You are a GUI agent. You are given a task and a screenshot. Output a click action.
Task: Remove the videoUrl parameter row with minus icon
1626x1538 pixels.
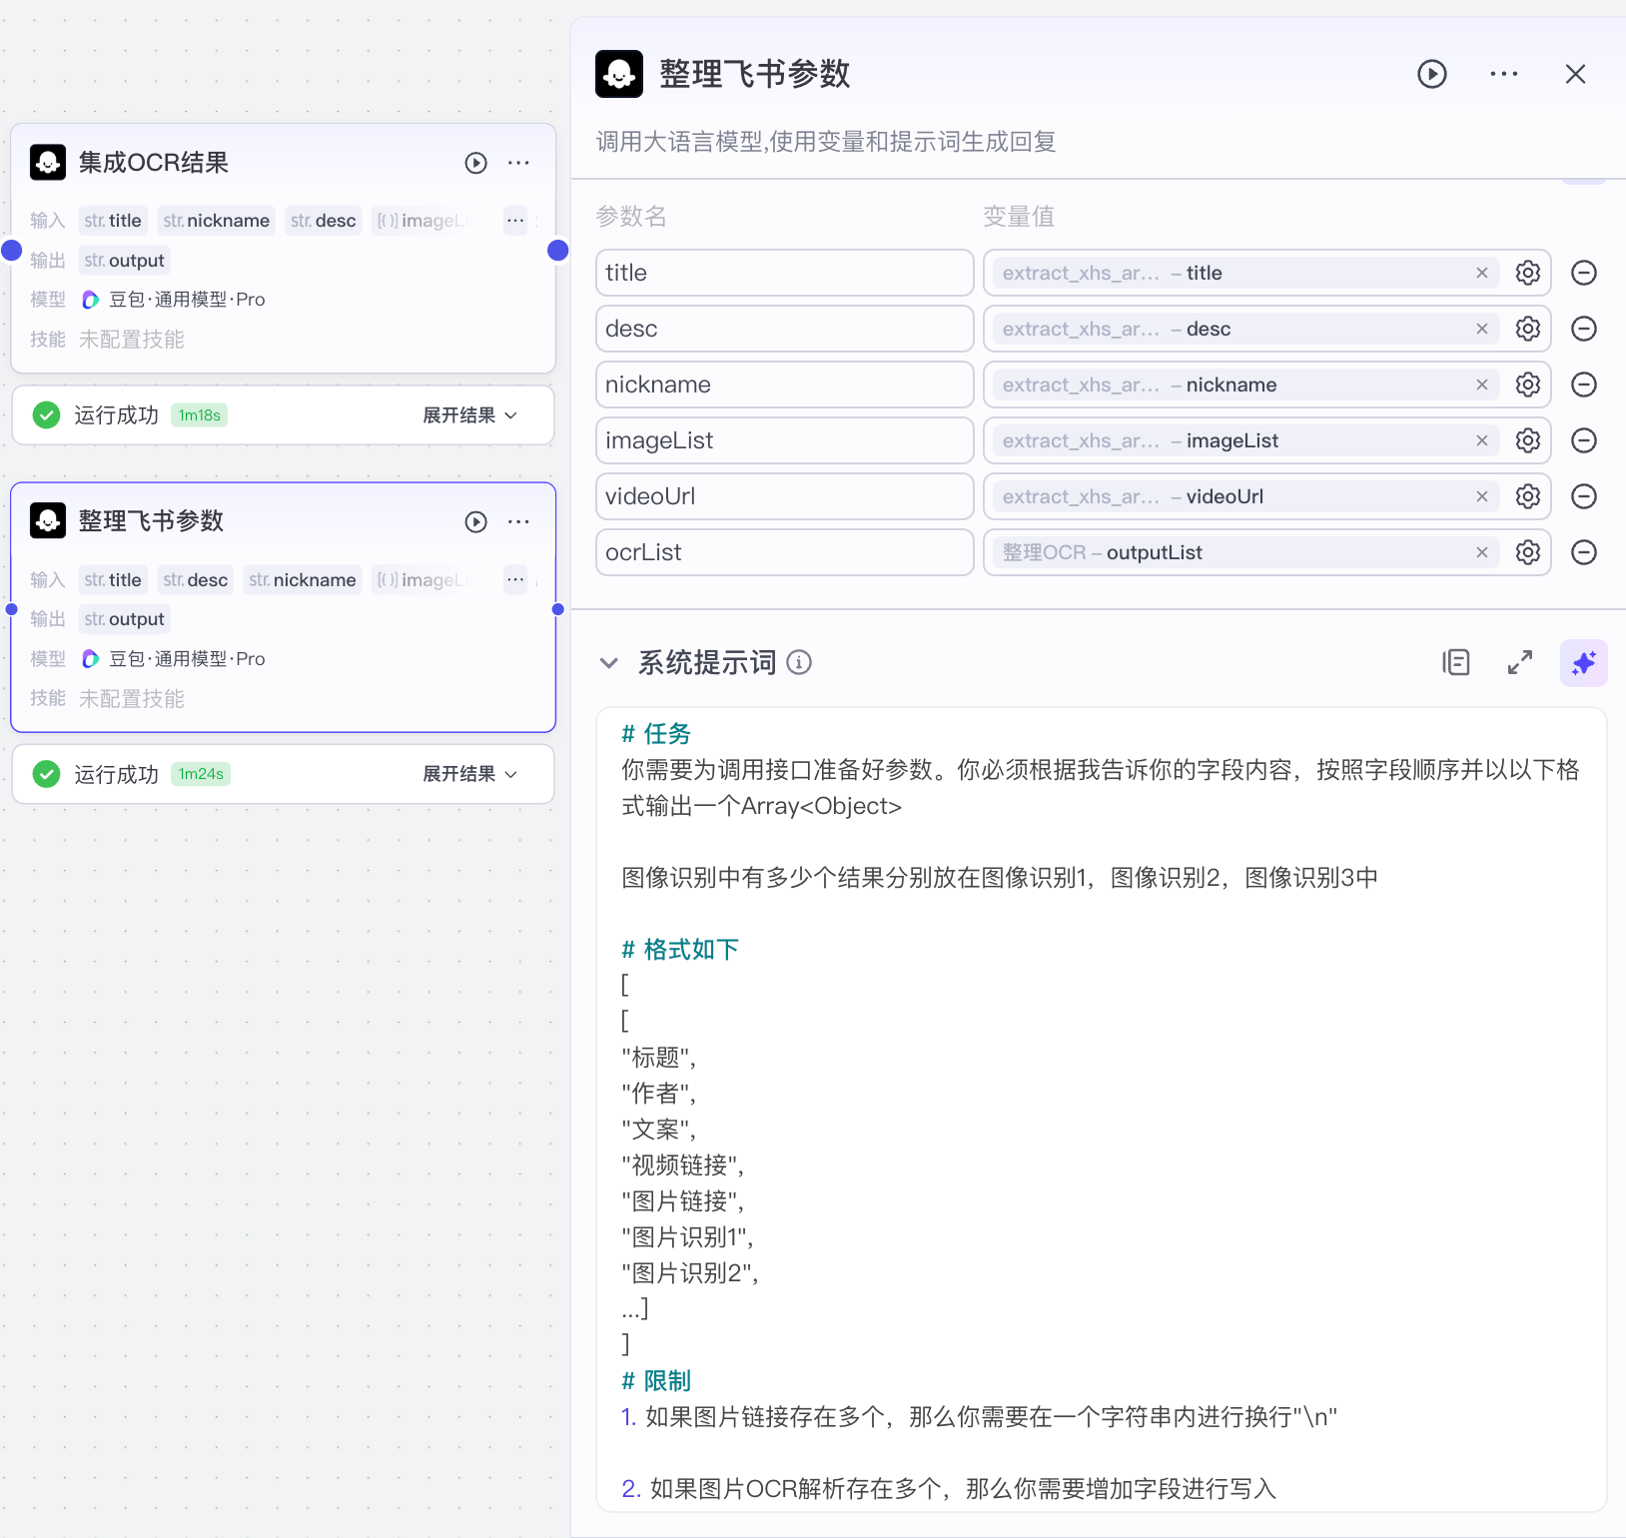point(1584,496)
